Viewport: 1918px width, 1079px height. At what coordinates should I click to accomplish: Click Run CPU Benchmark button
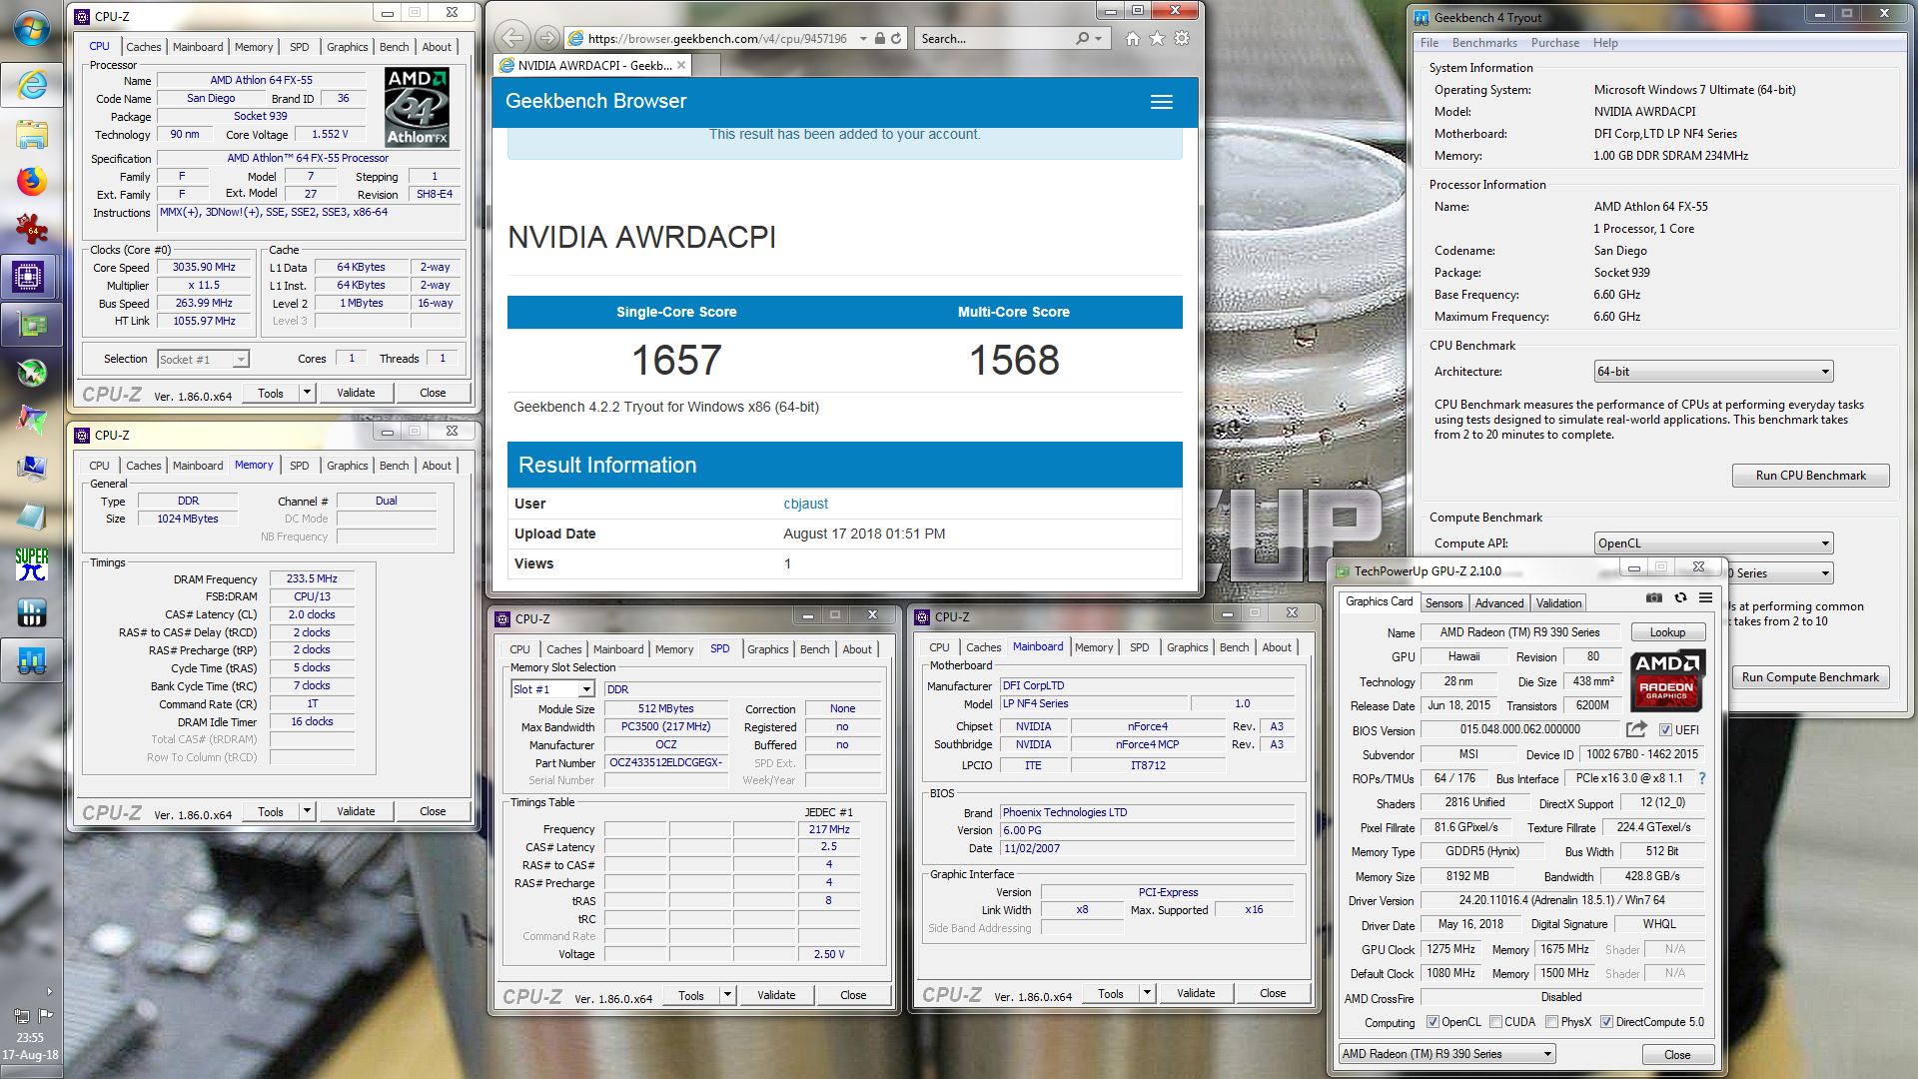[1810, 476]
